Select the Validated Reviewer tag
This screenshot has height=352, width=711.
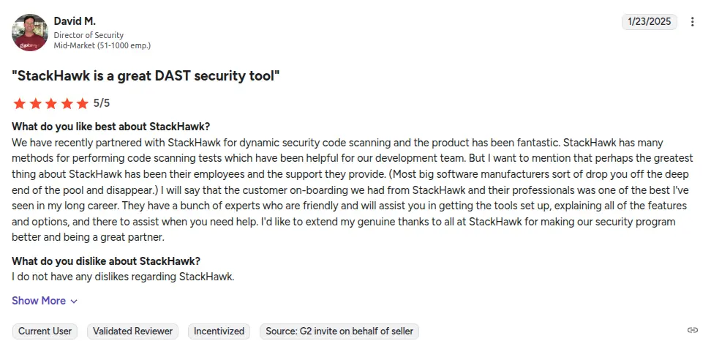click(x=134, y=332)
